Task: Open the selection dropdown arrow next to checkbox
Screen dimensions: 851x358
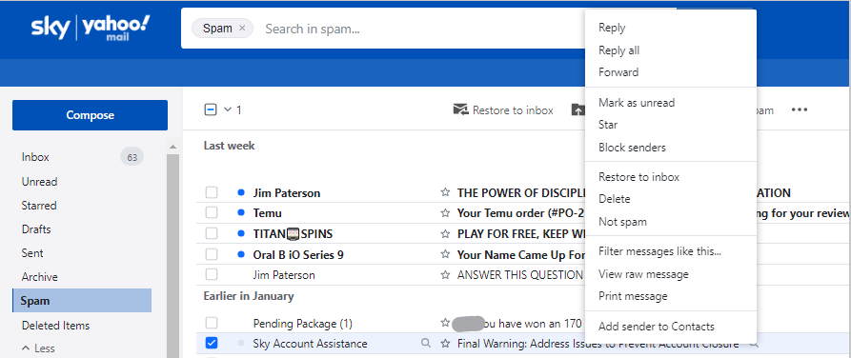Action: pos(228,110)
